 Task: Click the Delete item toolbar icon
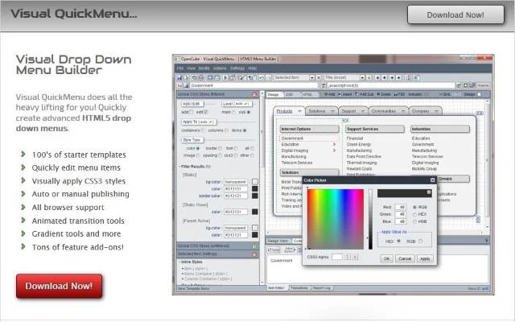tap(378, 94)
